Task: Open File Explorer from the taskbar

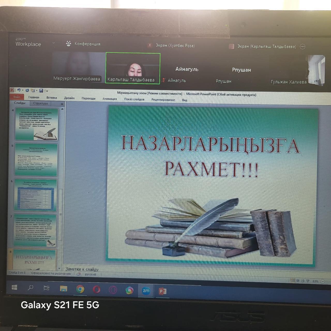Action: (x=63, y=289)
